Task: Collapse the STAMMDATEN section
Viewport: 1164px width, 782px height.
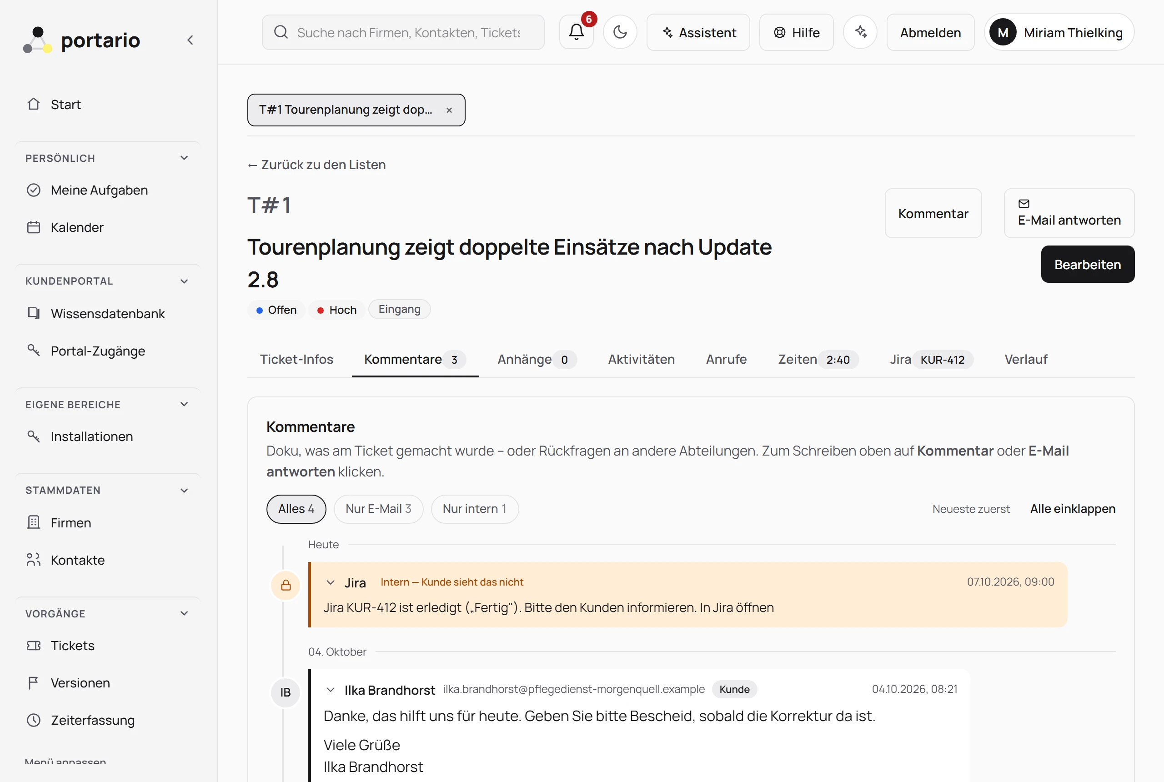Action: (x=184, y=490)
